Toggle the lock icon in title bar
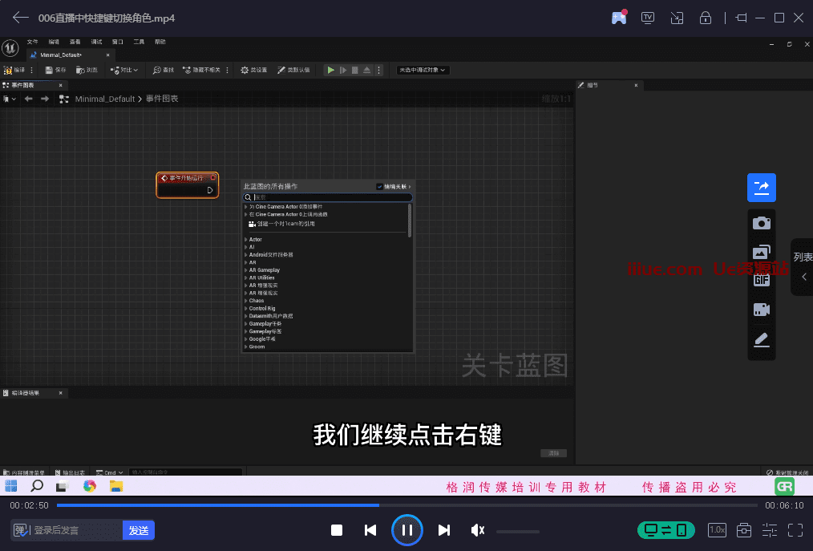 706,18
